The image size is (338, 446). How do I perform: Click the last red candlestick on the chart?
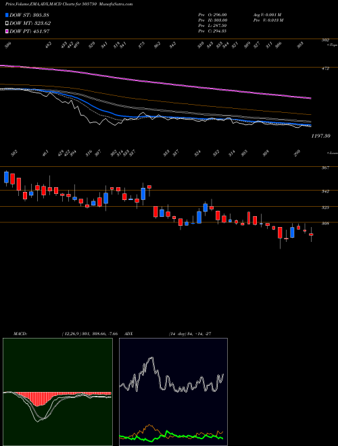tap(311, 234)
